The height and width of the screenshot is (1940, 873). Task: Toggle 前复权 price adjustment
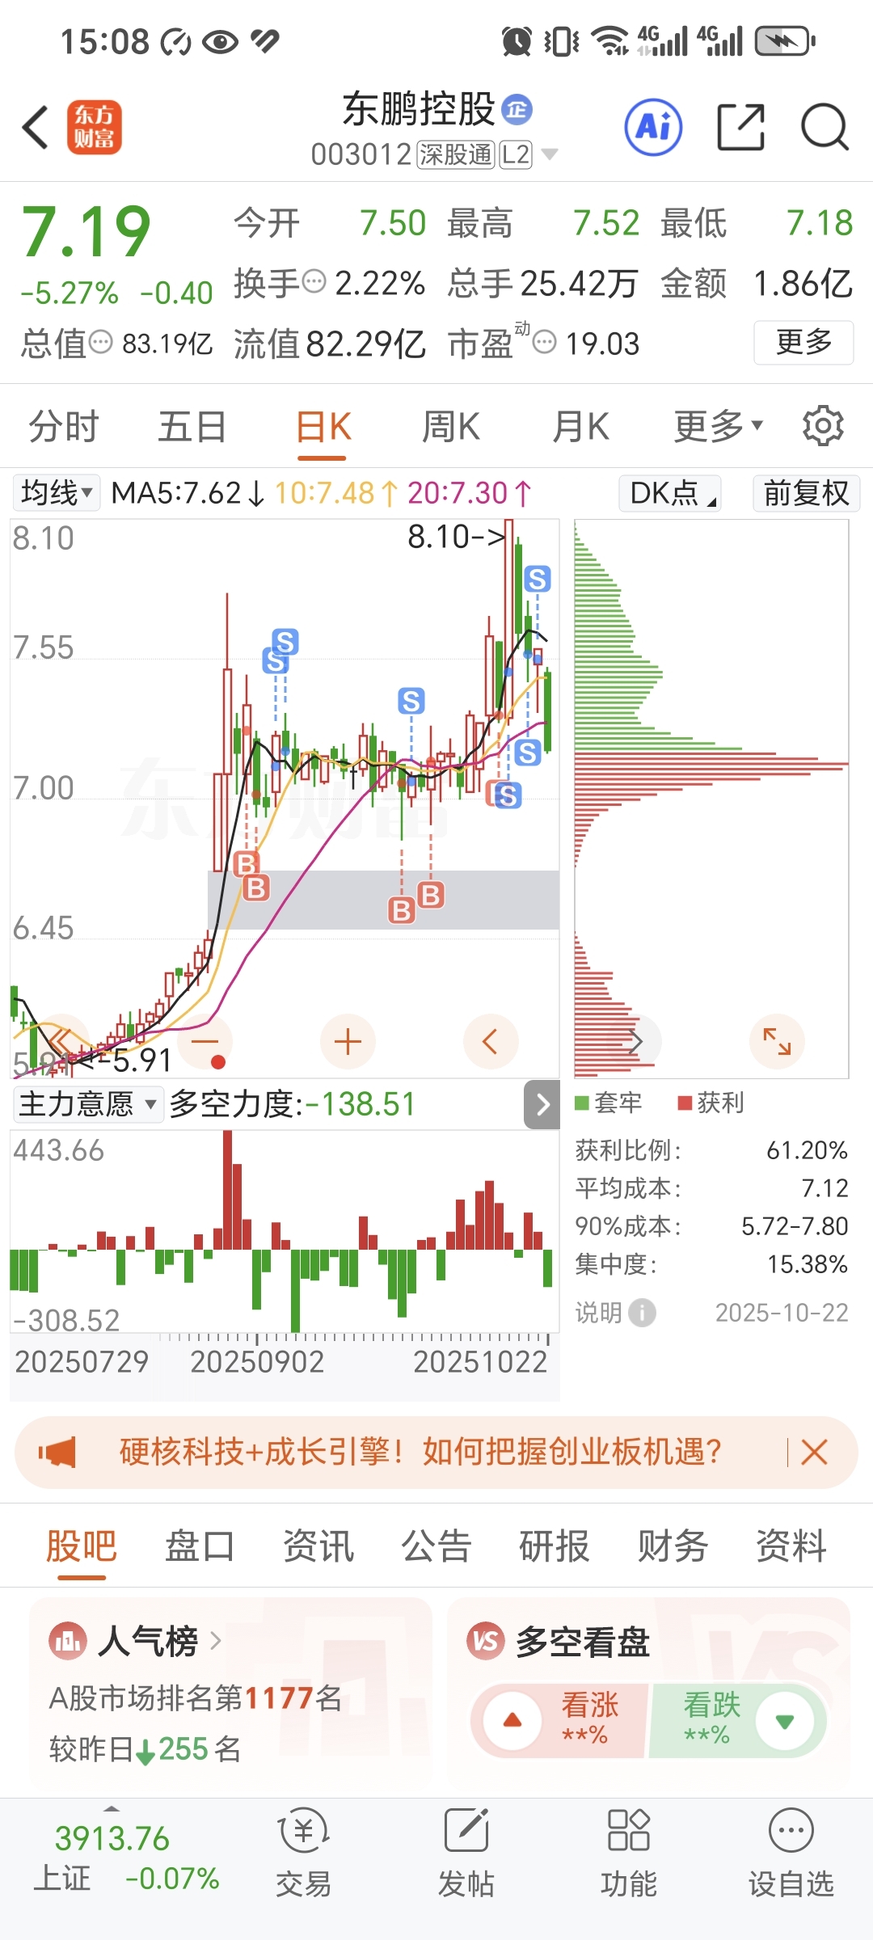tap(806, 493)
